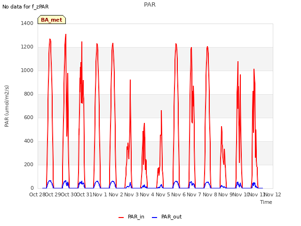Screen dimensions: 301x226
Task: Click the 'No data for f_zPAR' message
Action: click(25, 7)
